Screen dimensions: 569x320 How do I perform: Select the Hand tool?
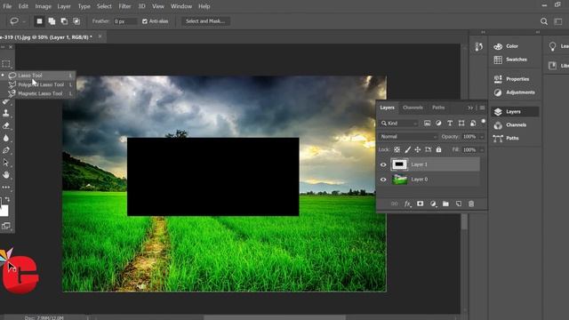coord(6,175)
